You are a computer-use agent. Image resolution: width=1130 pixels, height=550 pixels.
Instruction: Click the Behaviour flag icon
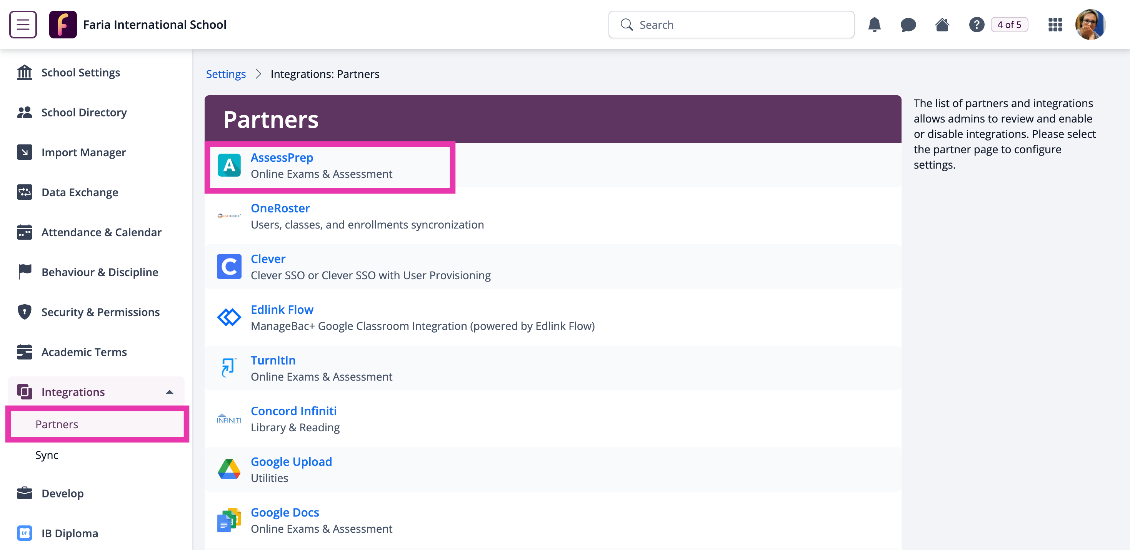(x=25, y=272)
